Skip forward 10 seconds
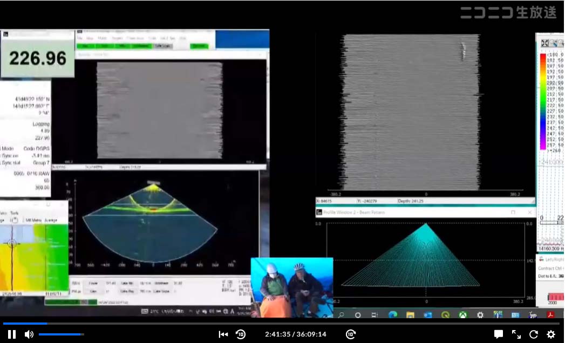Image resolution: width=565 pixels, height=343 pixels. click(x=350, y=334)
